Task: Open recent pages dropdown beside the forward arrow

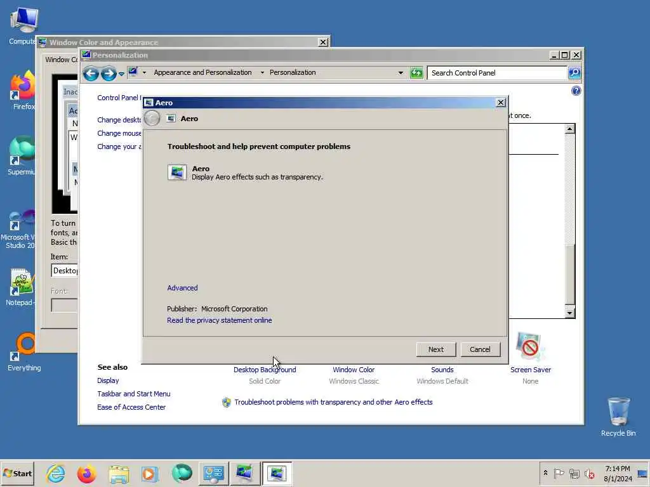Action: [121, 74]
